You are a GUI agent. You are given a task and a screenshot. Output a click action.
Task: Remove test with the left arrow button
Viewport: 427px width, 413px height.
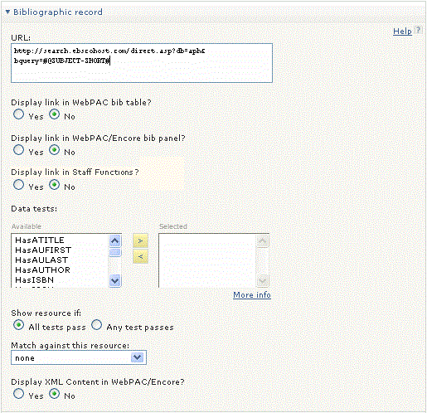[x=140, y=256]
